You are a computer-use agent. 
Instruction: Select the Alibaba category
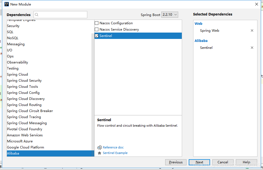(x=50, y=153)
